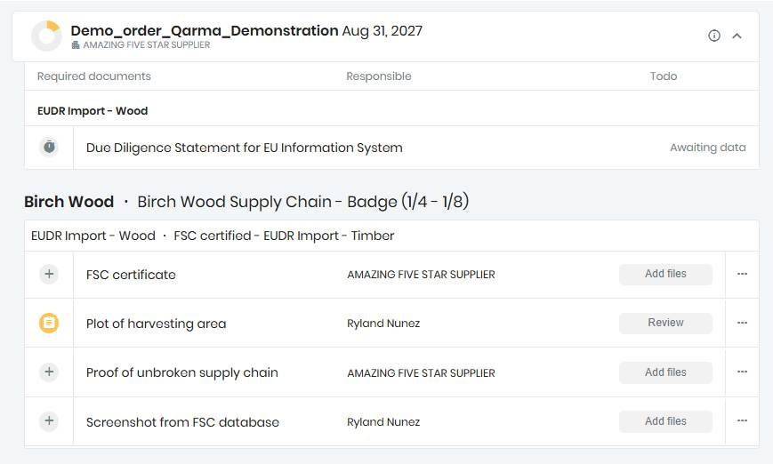The width and height of the screenshot is (773, 464).
Task: Open more options for FSC certificate row
Action: [x=742, y=274]
